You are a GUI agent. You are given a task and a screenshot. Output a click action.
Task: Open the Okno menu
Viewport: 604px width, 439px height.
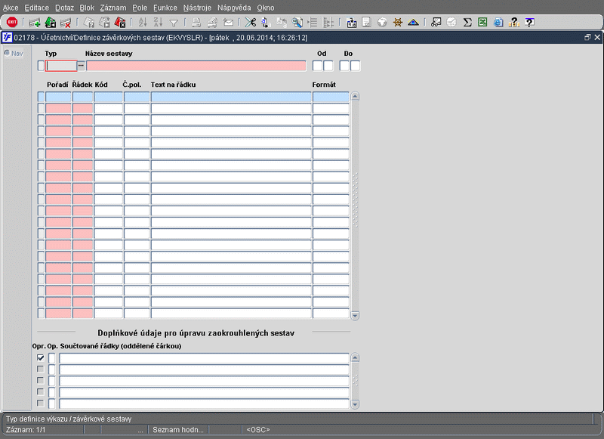point(266,8)
